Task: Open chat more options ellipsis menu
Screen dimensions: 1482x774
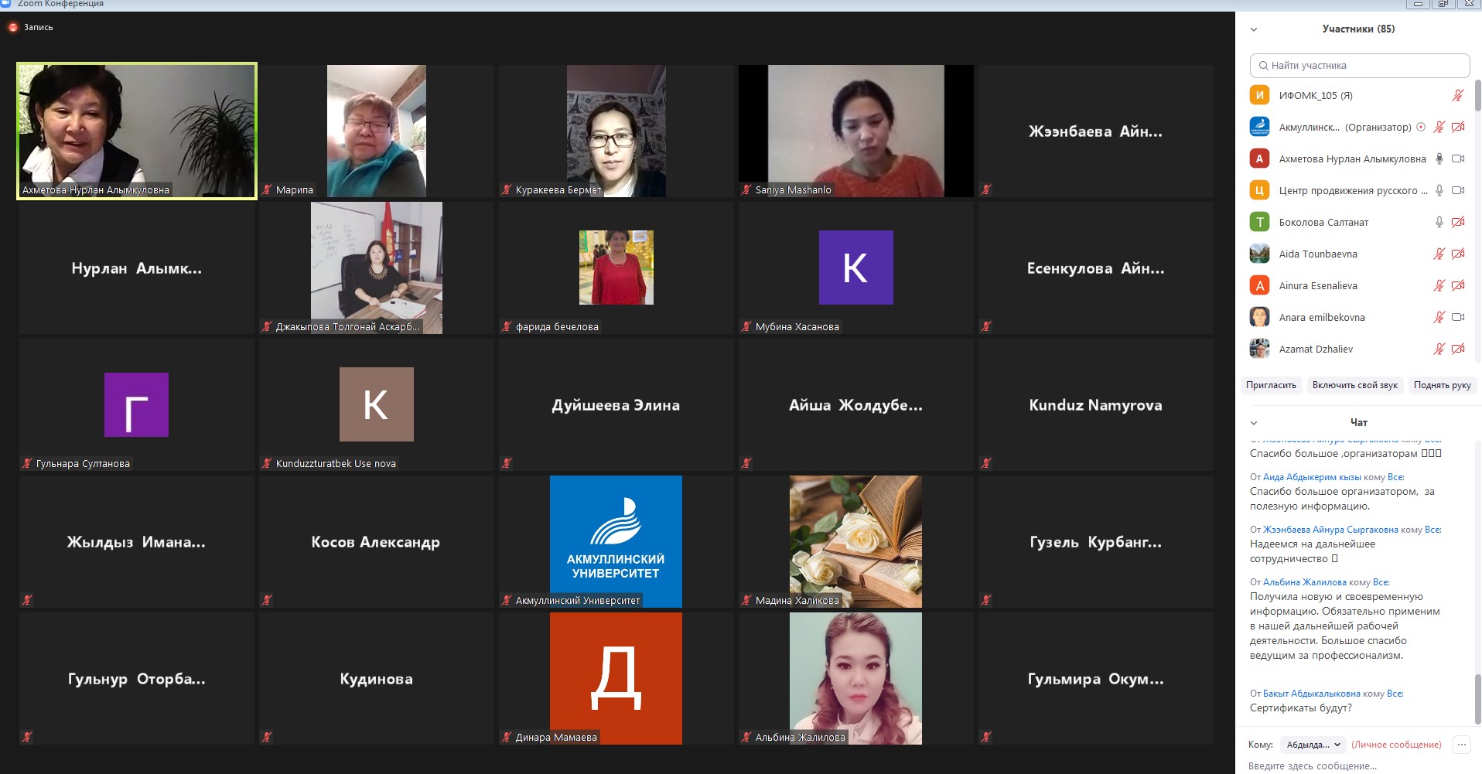Action: coord(1461,745)
